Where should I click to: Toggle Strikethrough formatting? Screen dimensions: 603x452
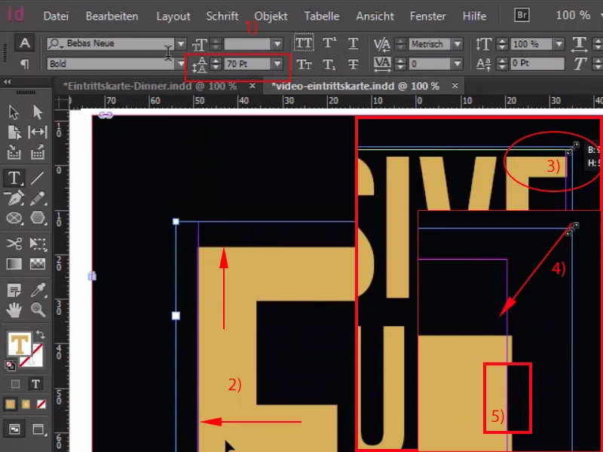tap(353, 64)
